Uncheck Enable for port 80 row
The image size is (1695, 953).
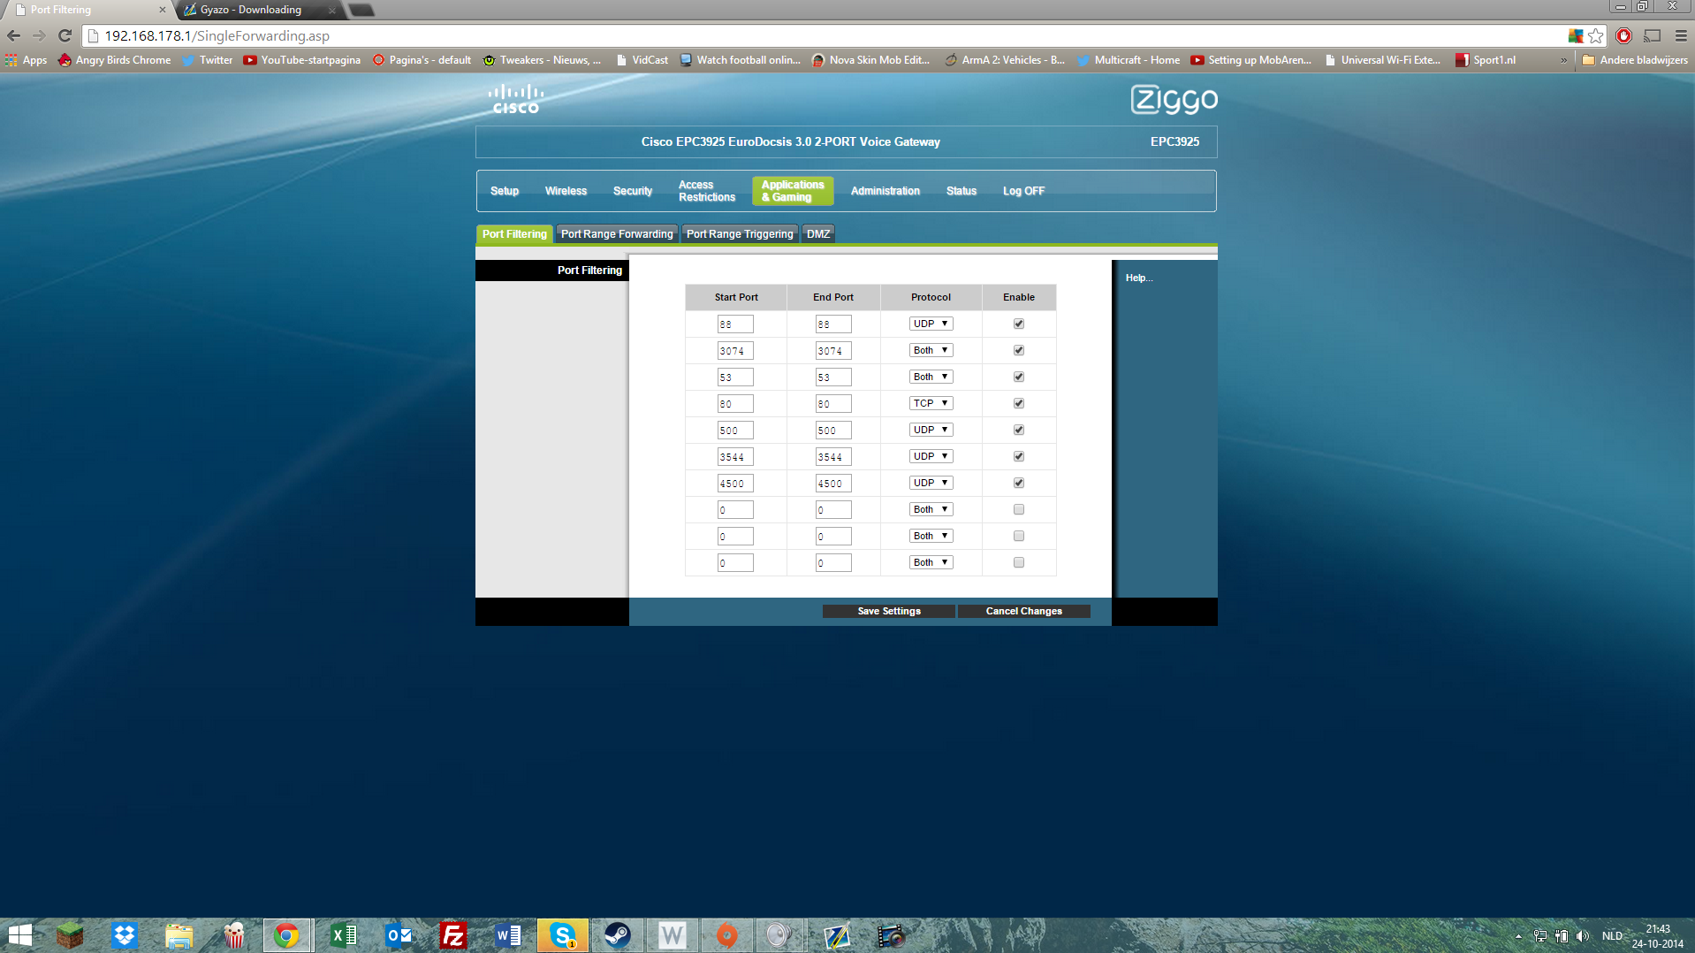(1019, 403)
